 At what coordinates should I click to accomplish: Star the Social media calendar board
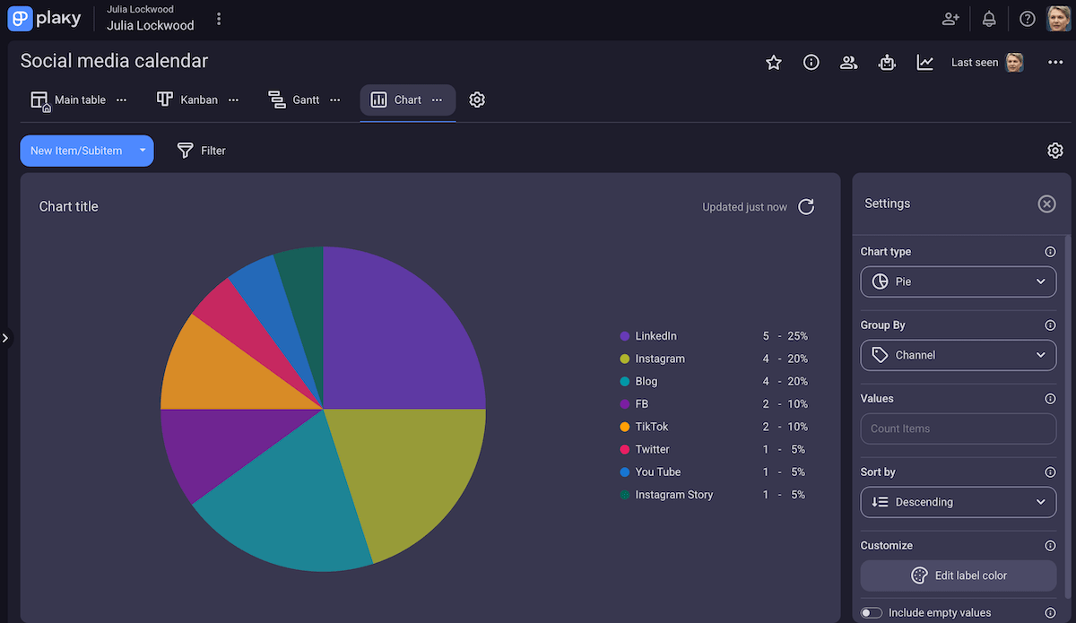pos(773,63)
